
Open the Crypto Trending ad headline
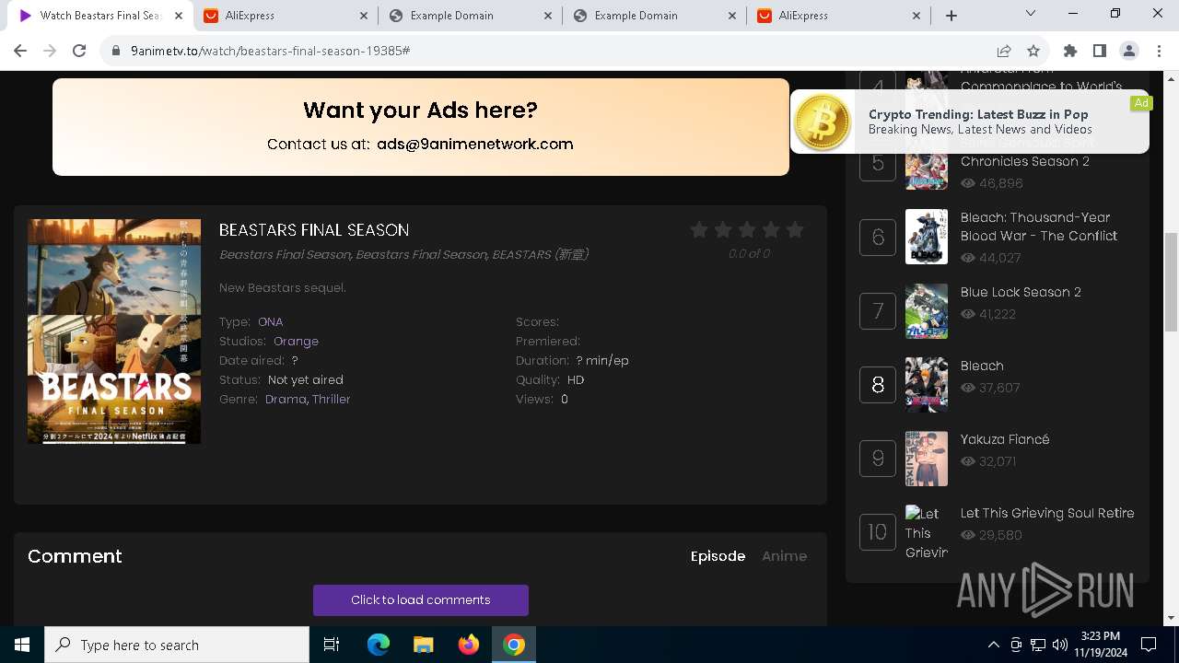pyautogui.click(x=978, y=114)
